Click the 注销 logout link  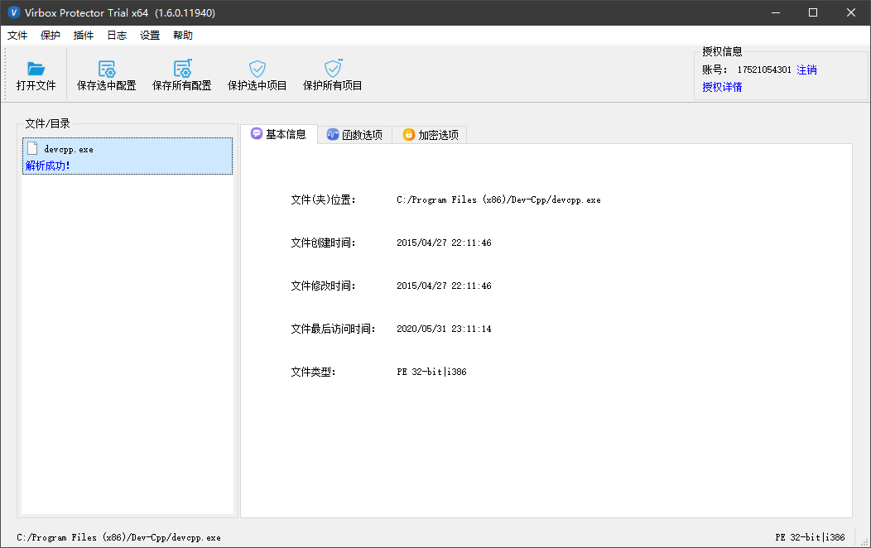tap(806, 70)
